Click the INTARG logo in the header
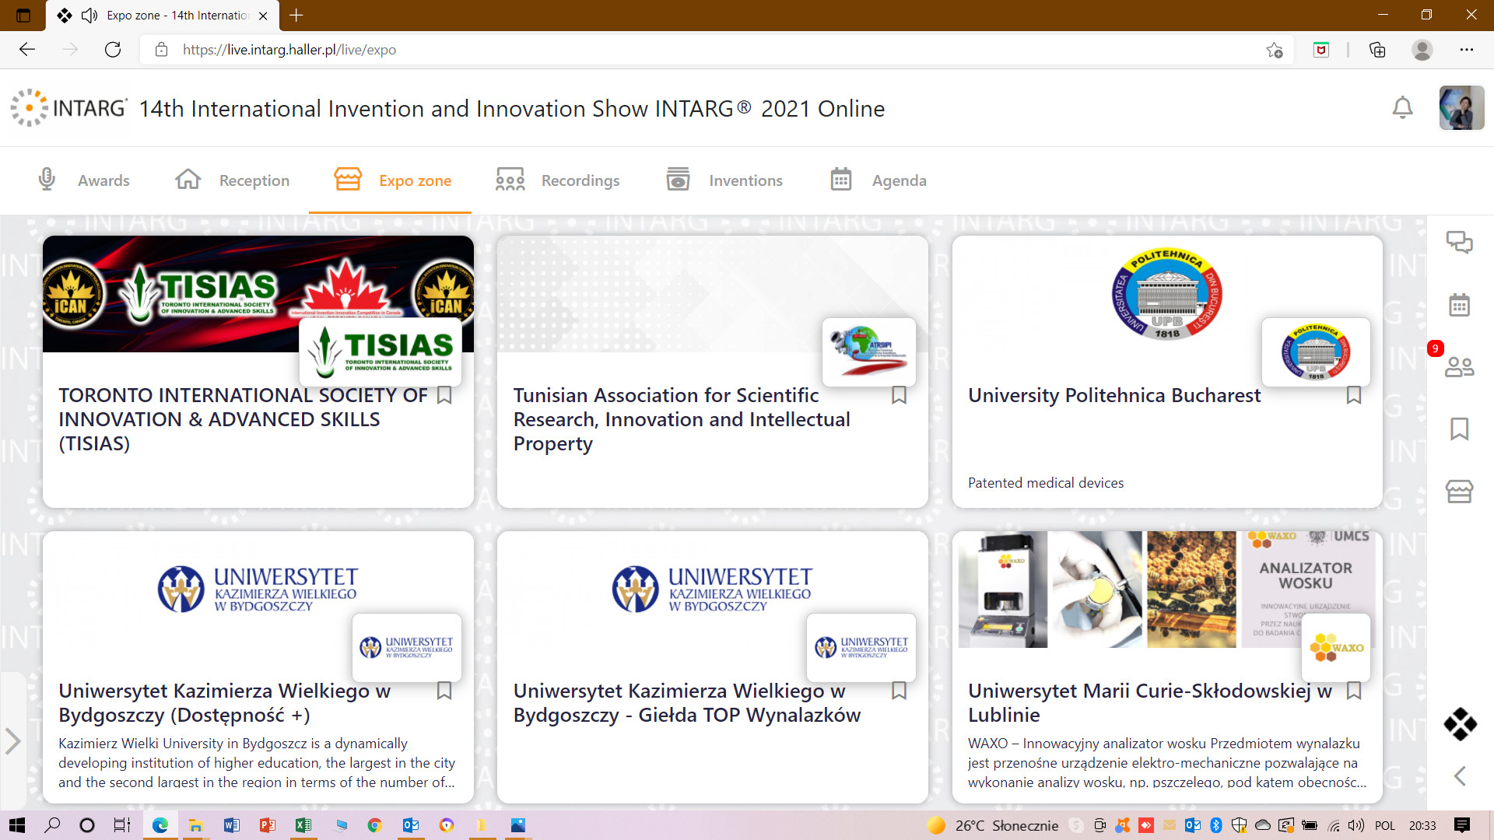 click(x=69, y=108)
